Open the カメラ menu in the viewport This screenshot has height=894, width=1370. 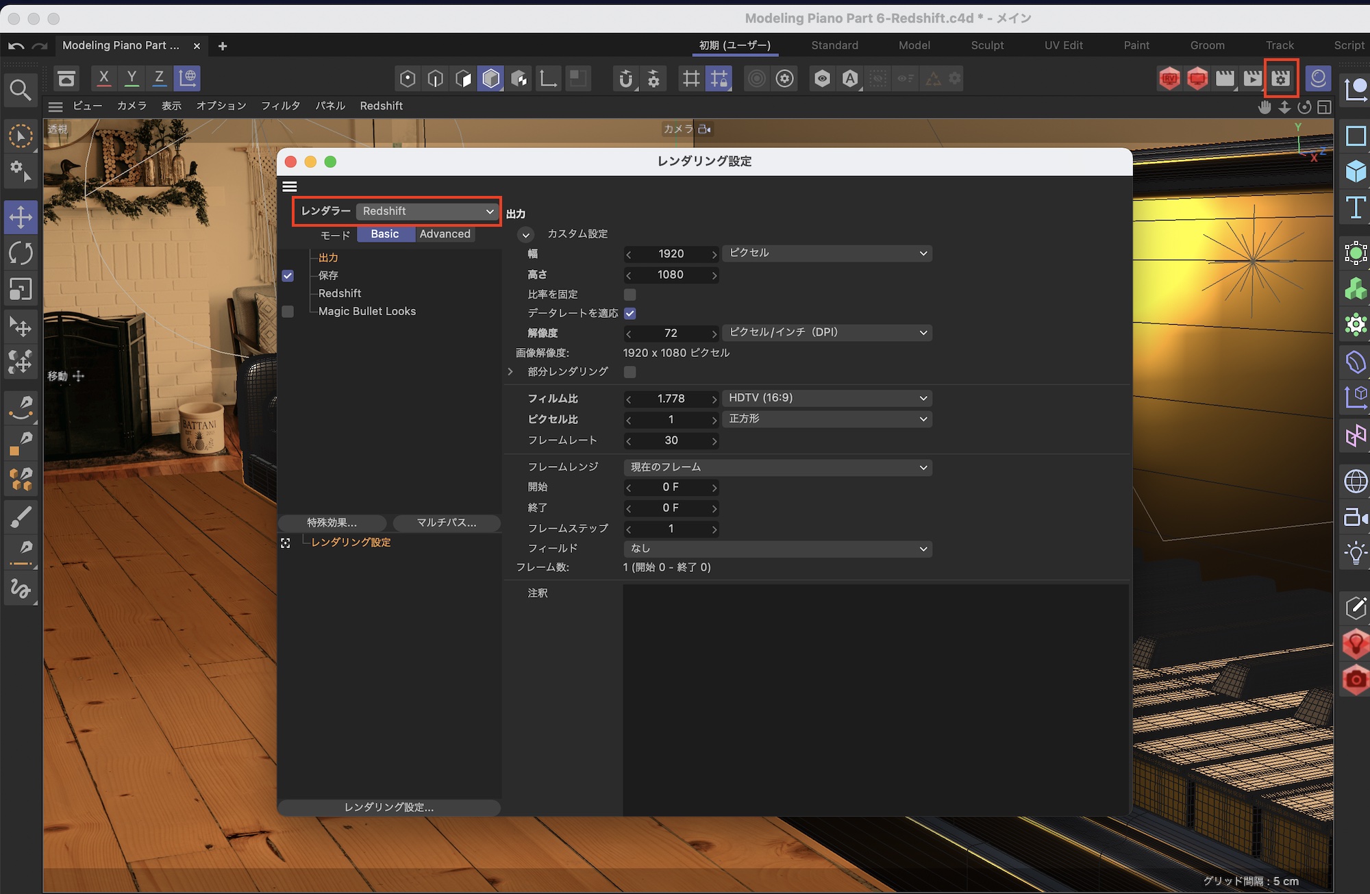[x=132, y=105]
